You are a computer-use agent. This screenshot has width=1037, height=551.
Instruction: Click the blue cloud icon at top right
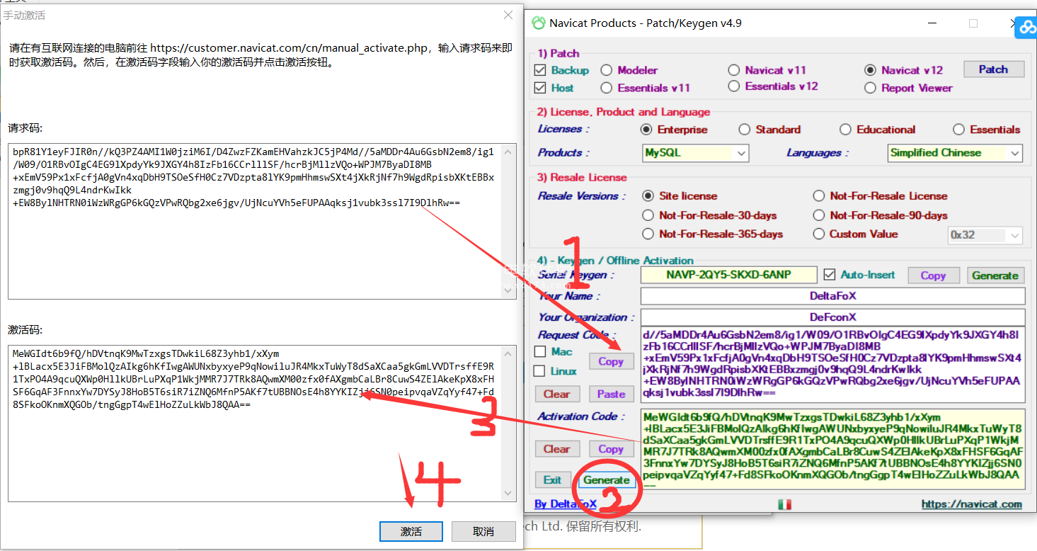click(x=1026, y=28)
